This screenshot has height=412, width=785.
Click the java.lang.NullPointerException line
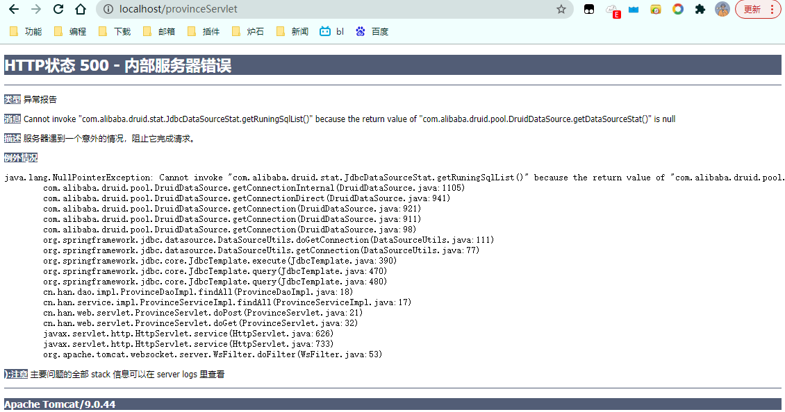point(395,178)
